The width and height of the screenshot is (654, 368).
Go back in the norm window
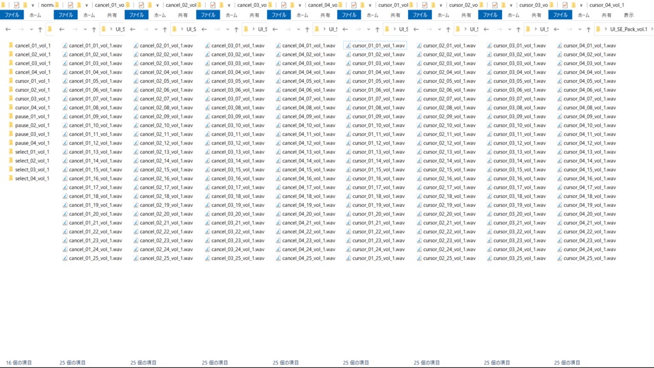coord(8,29)
